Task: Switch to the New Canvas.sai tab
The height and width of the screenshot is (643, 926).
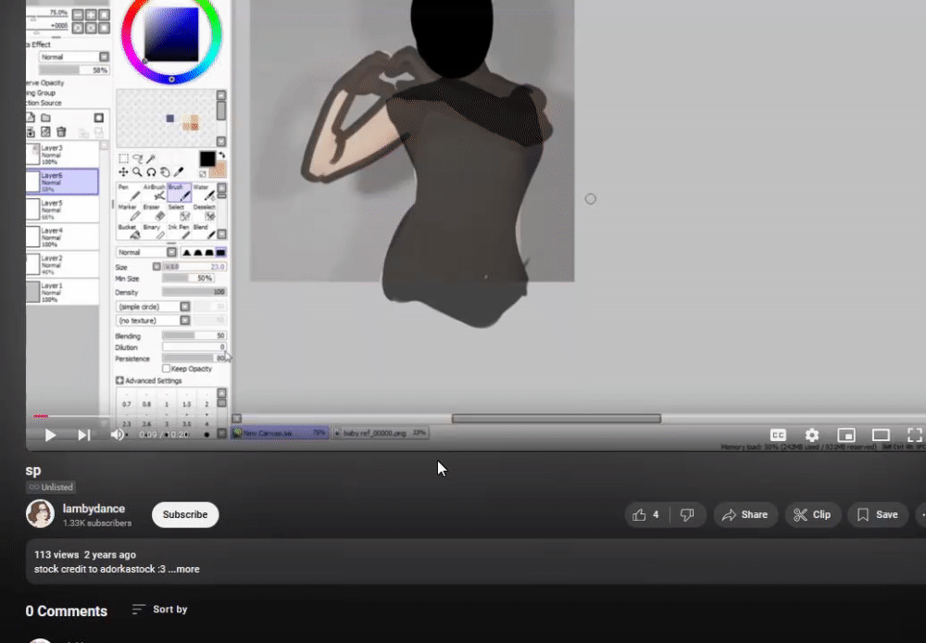Action: [280, 434]
